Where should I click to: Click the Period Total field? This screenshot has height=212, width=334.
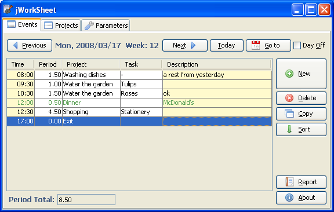point(86,200)
